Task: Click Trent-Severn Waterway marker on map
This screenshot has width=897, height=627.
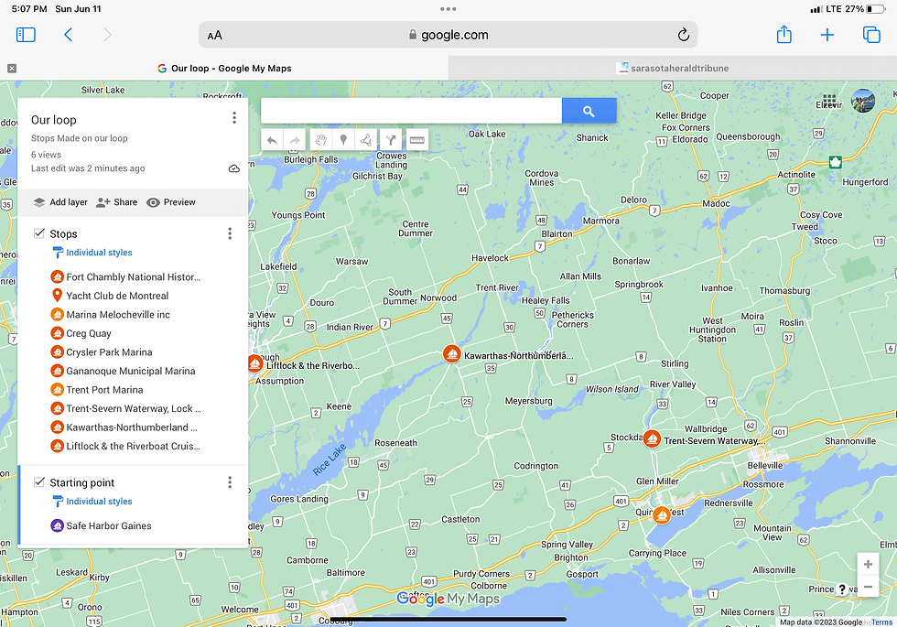Action: point(652,438)
